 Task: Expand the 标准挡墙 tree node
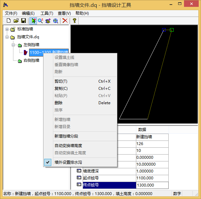pyautogui.click(x=7, y=29)
